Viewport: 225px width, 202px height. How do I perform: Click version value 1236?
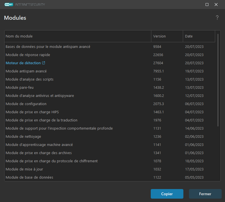(157, 136)
